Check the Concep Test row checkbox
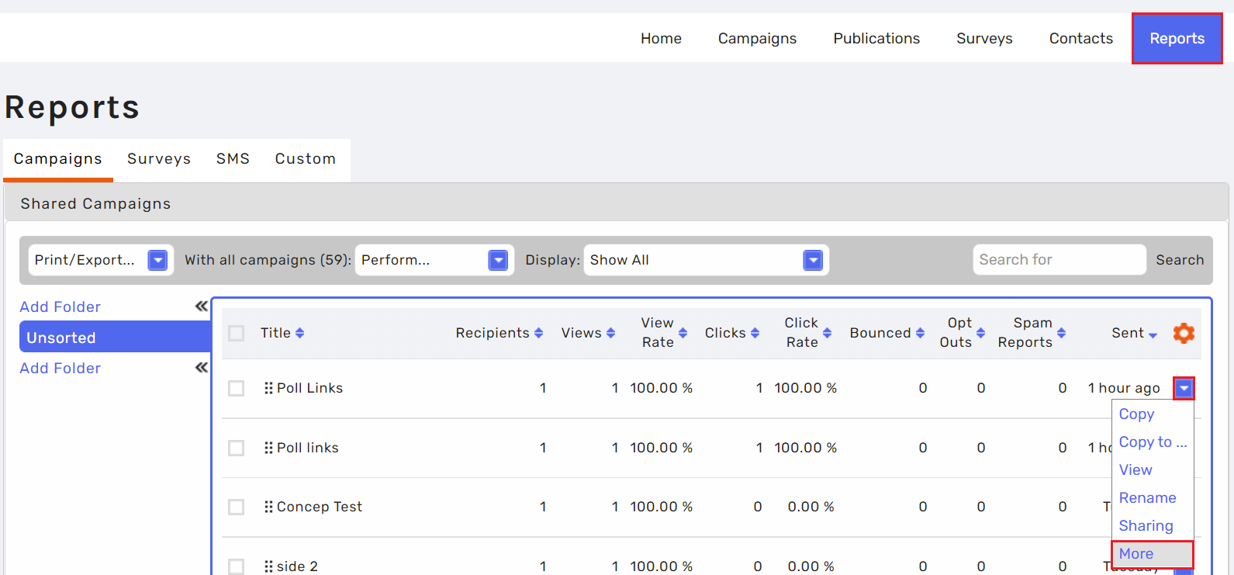This screenshot has height=575, width=1234. pos(237,507)
